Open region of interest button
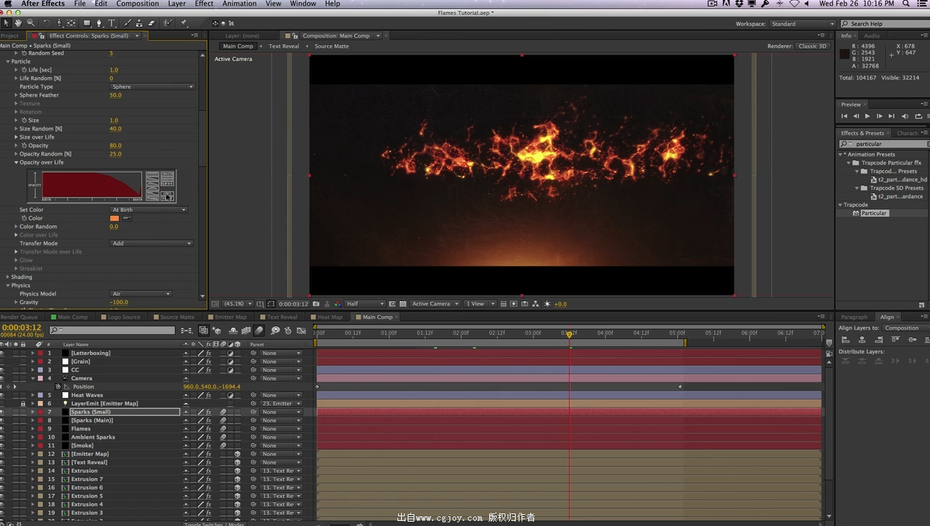Screen dimensions: 930x526 pos(392,303)
